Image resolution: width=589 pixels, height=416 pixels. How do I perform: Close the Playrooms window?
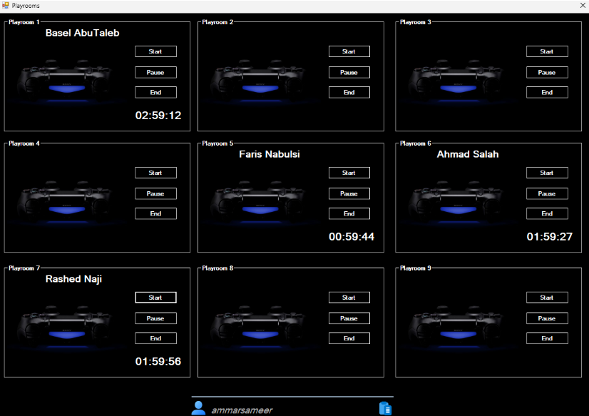[x=583, y=5]
